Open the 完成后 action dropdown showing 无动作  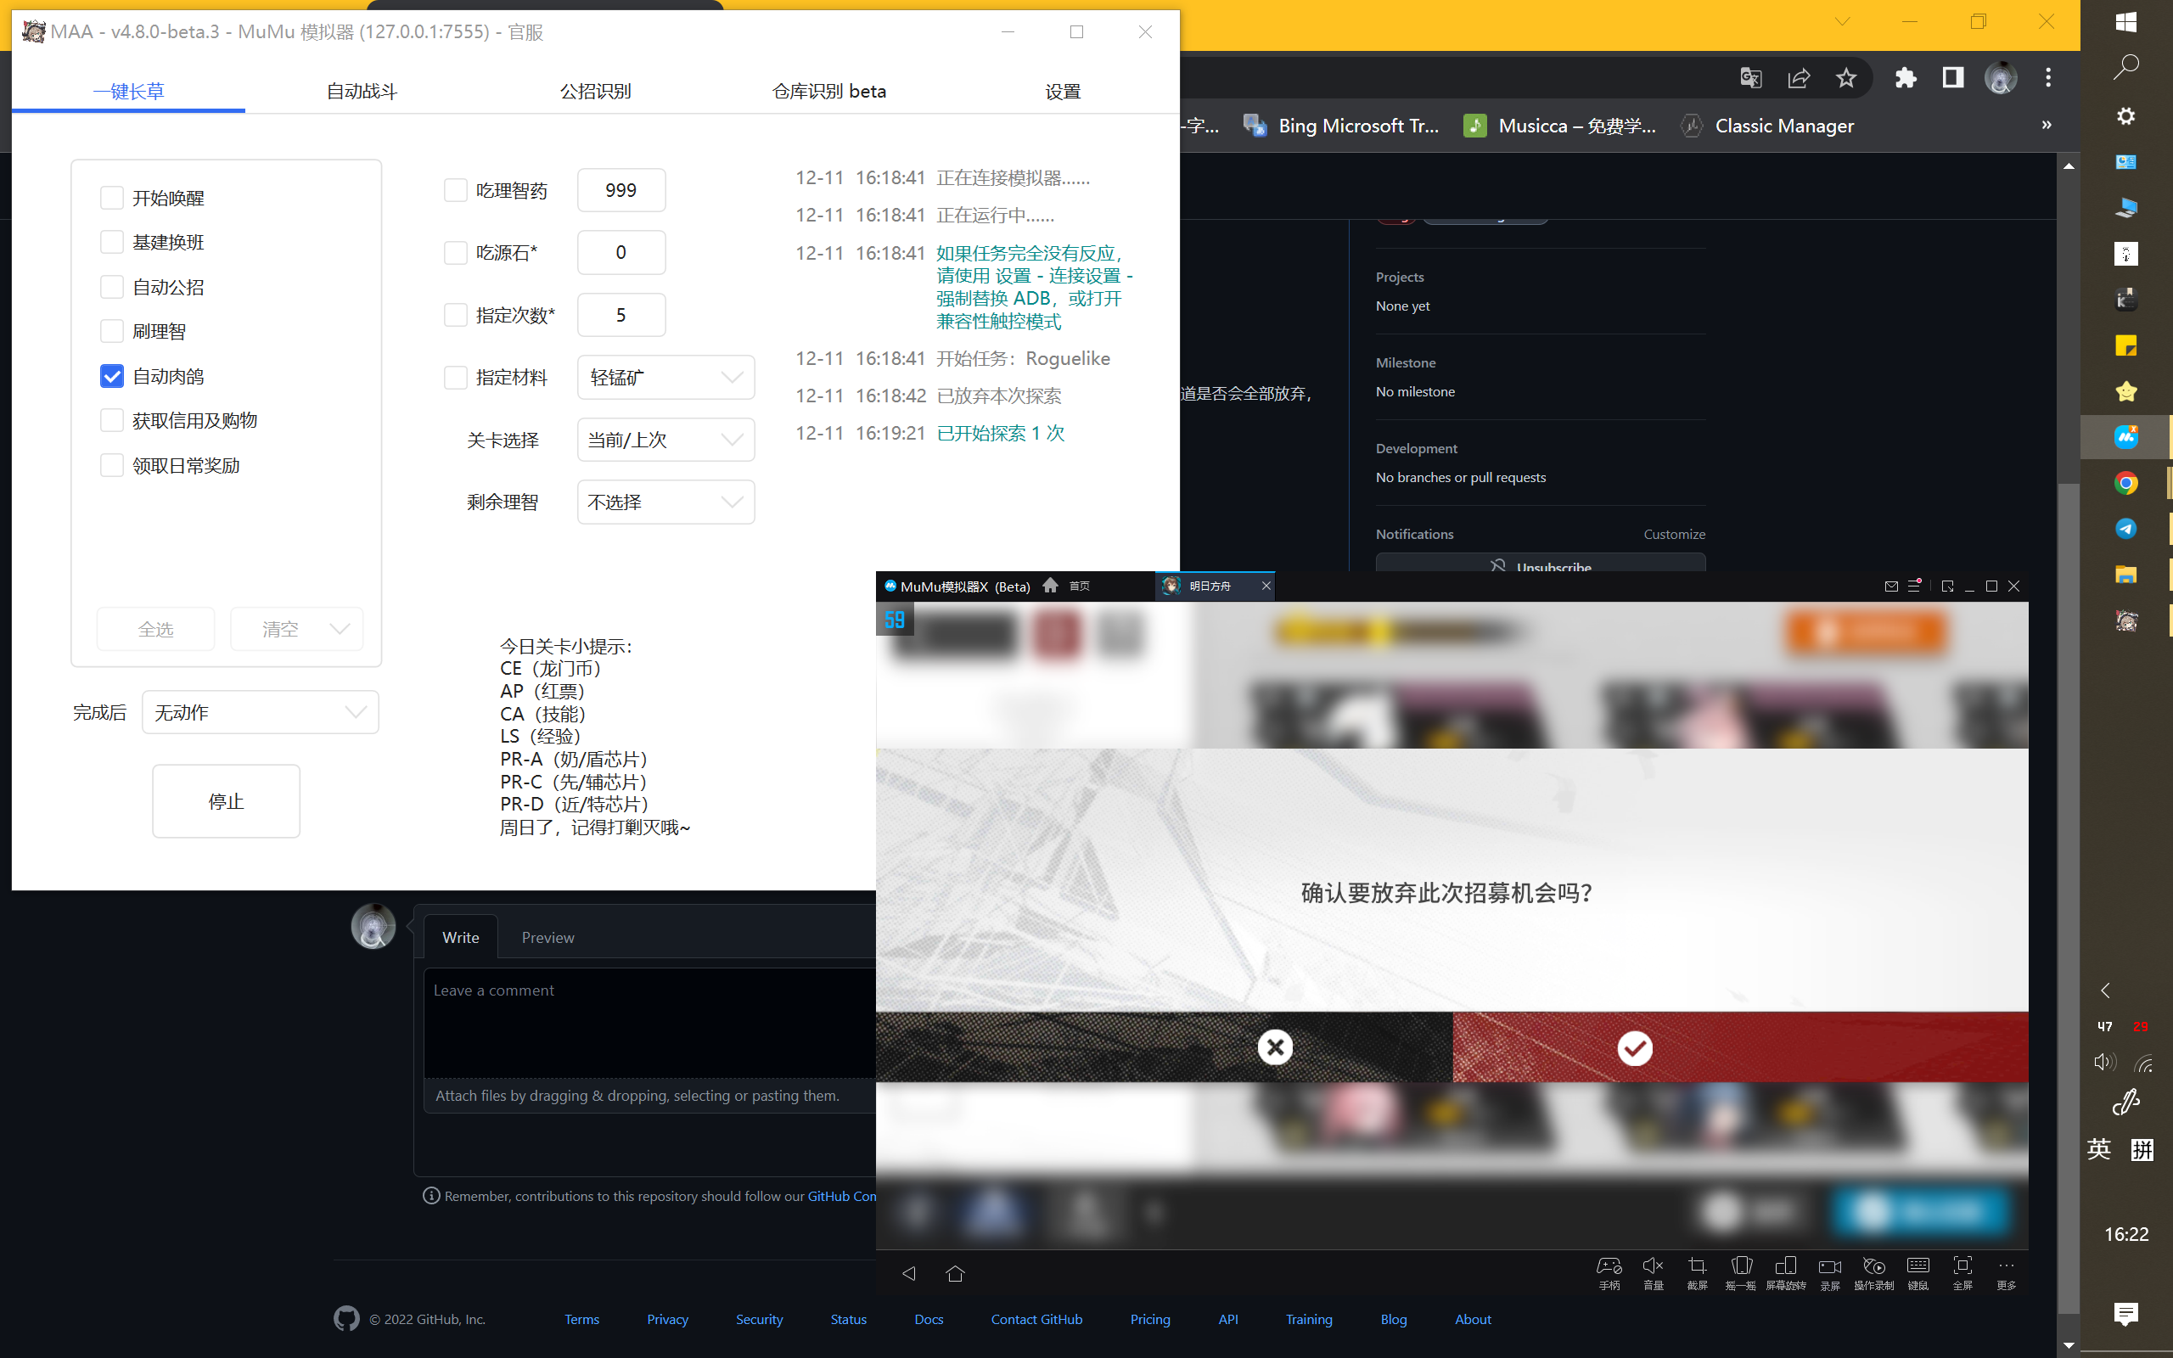260,711
